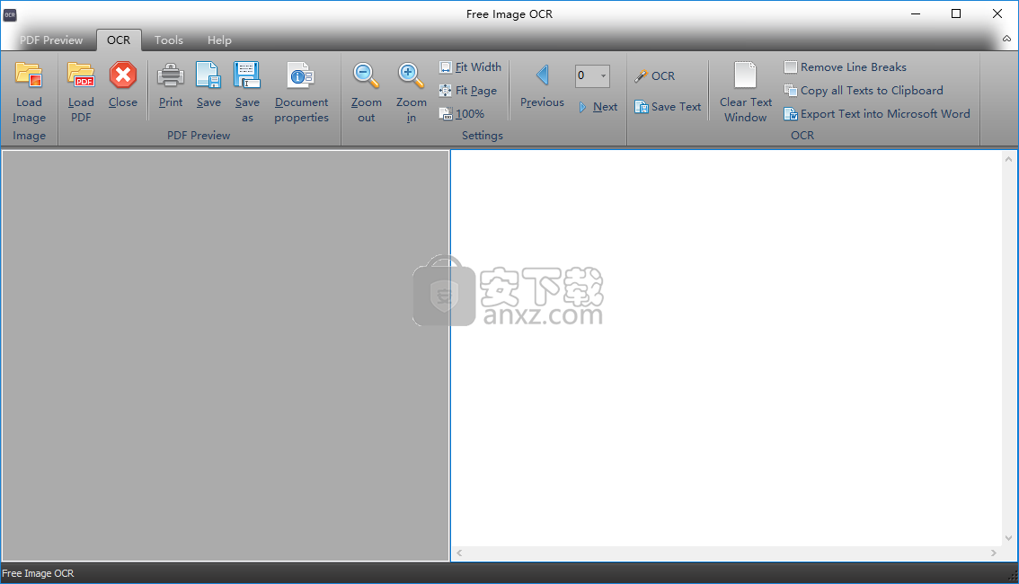Minimize the Free Image OCR window
This screenshot has width=1019, height=584.
[916, 13]
